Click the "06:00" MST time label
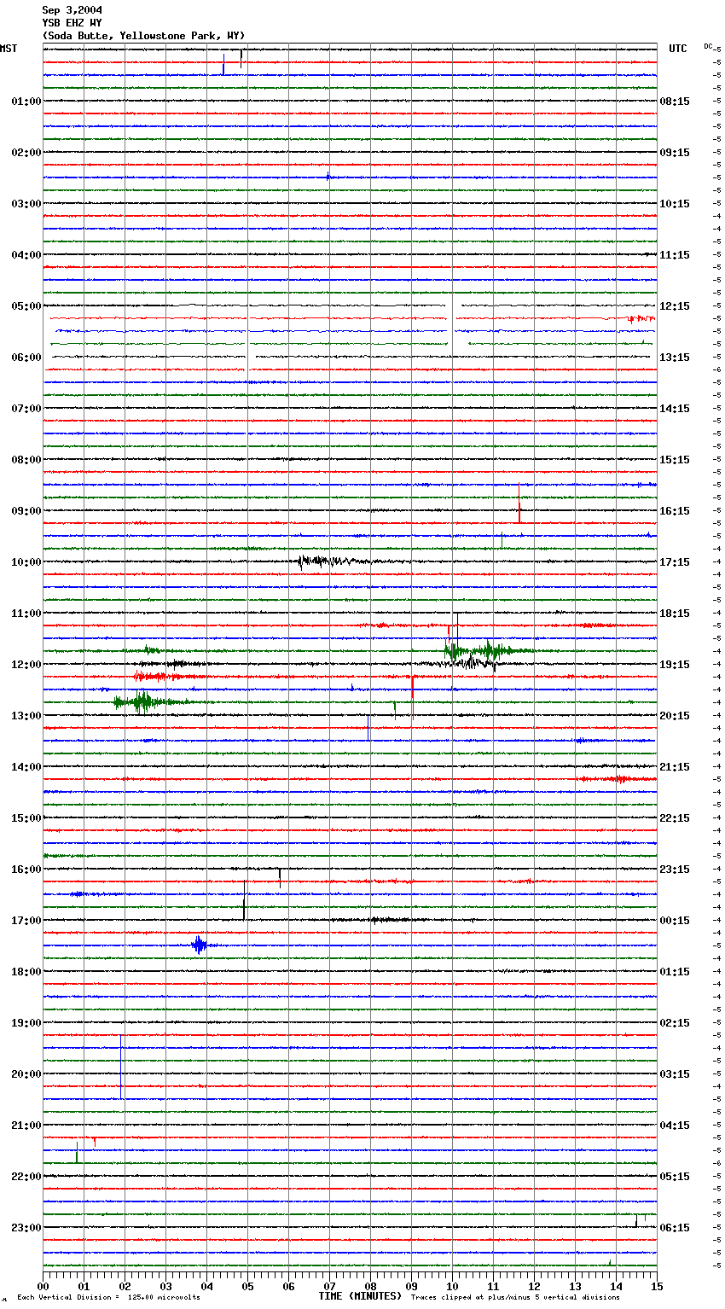The height and width of the screenshot is (1309, 725). 26,358
